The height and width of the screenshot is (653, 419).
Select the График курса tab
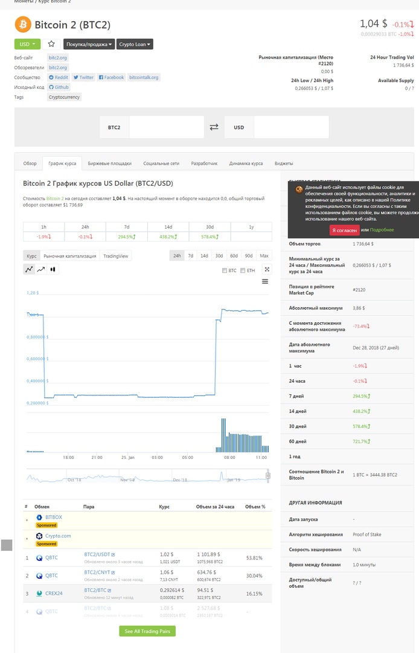click(x=62, y=164)
